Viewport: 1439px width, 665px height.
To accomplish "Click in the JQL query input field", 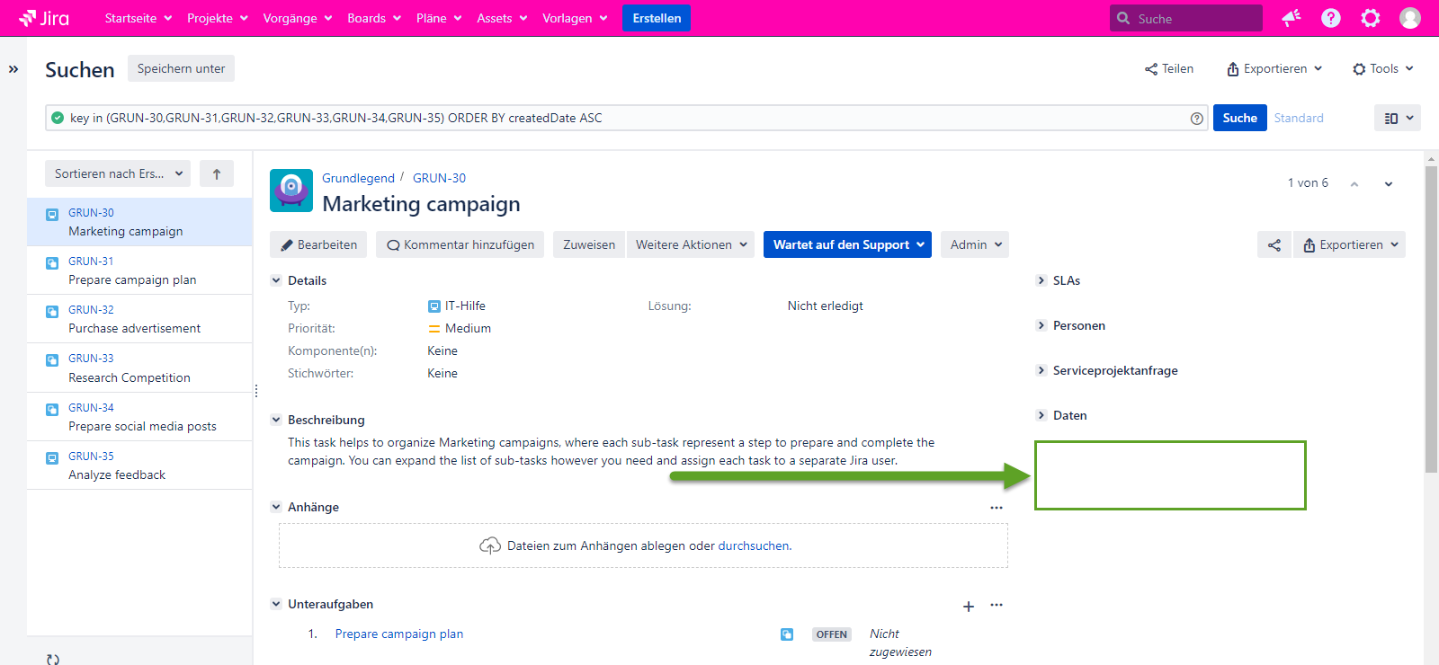I will tap(621, 118).
